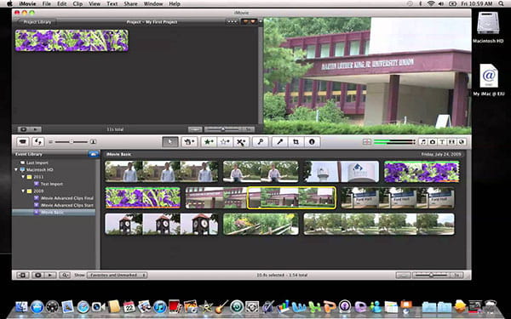Open My iMac @ EIU desktop file
511x319 pixels.
[x=489, y=80]
